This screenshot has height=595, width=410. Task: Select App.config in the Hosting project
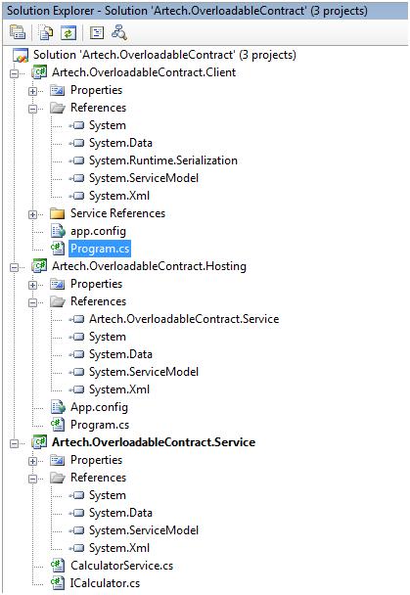(100, 407)
